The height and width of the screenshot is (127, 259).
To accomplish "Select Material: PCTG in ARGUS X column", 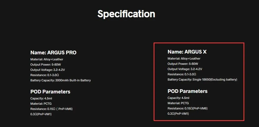I will 178,103.
